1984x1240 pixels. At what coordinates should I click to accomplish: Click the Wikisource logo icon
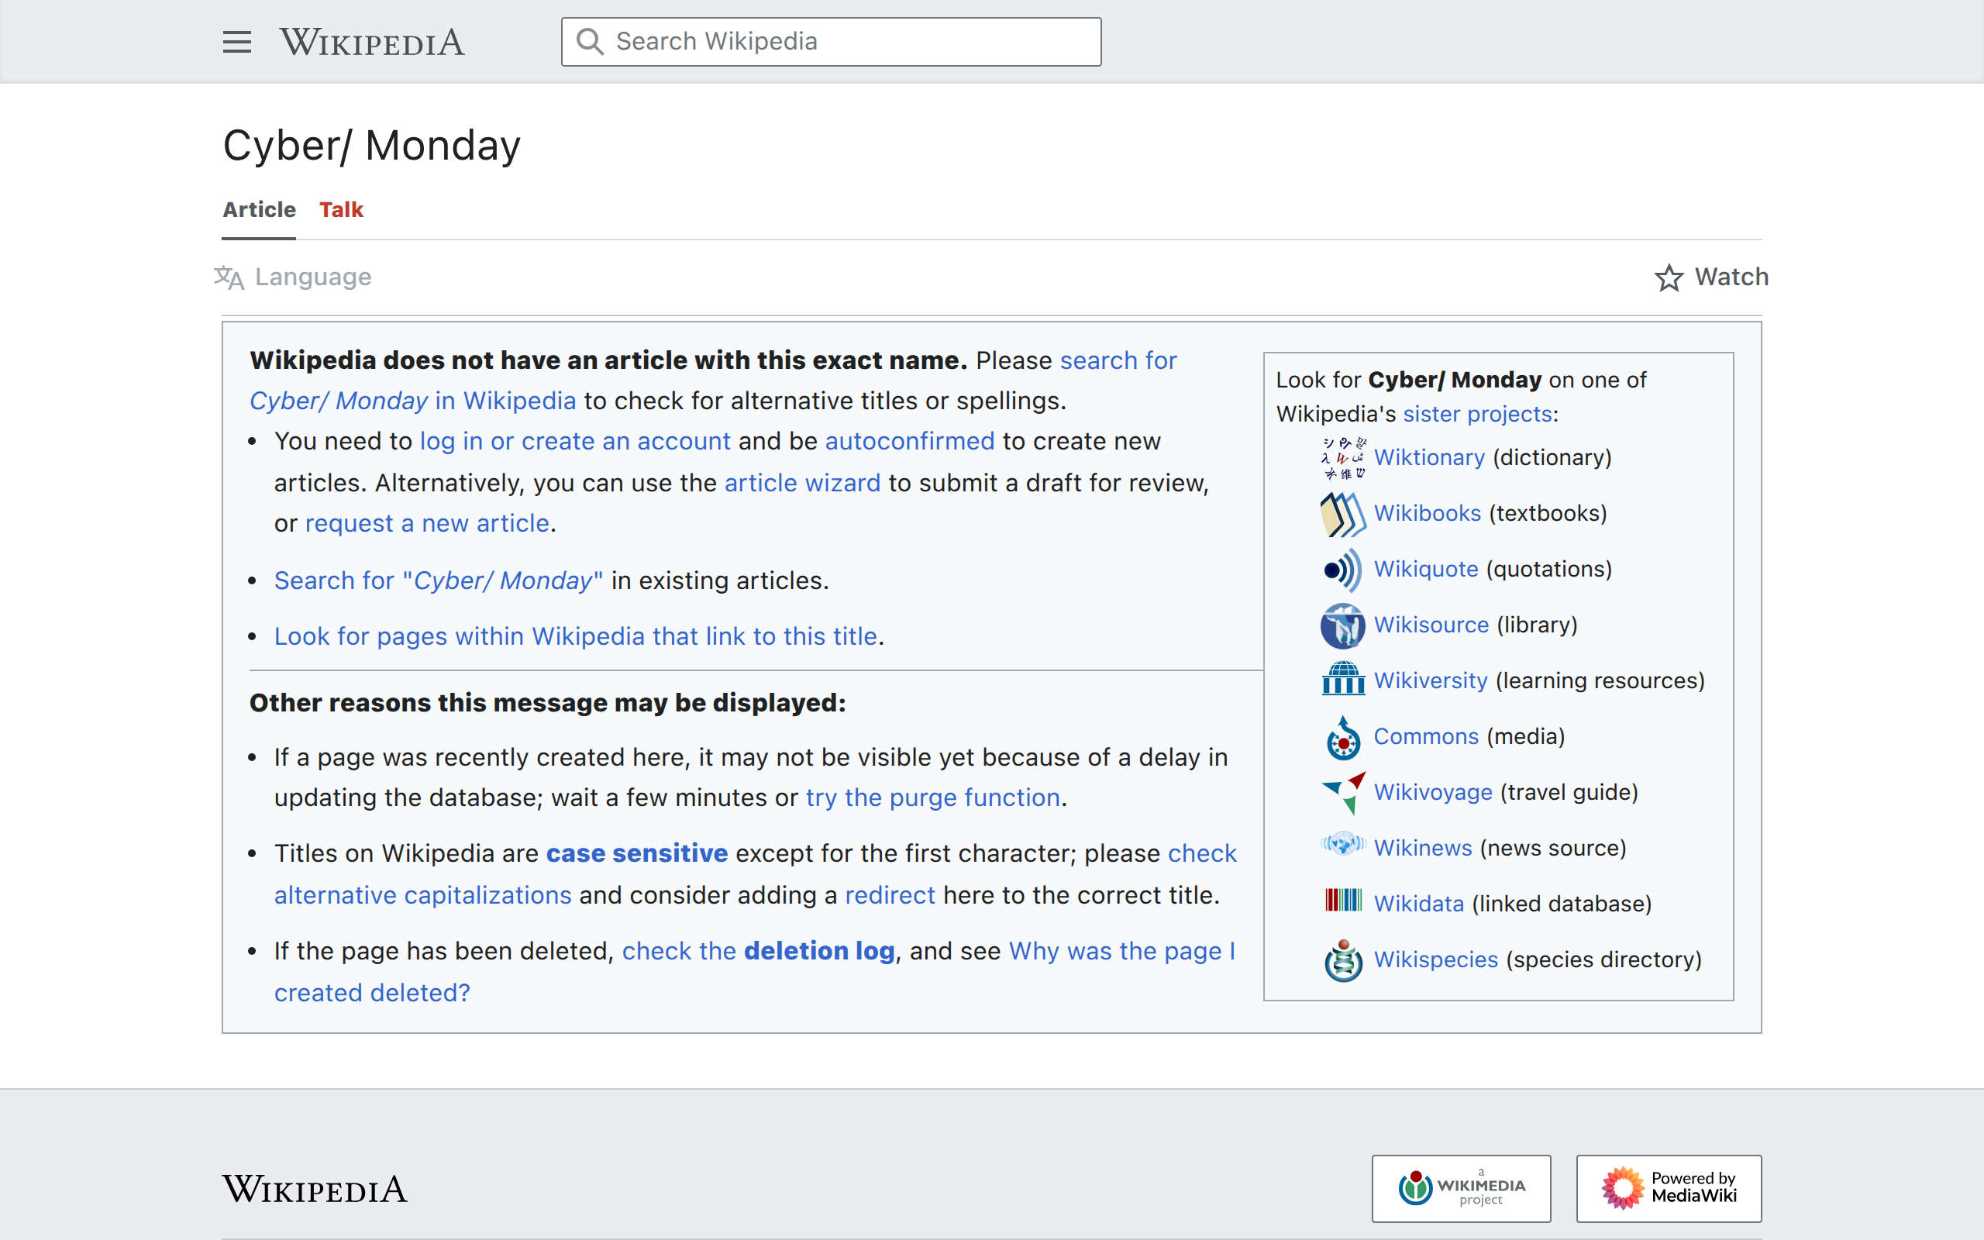(x=1343, y=625)
